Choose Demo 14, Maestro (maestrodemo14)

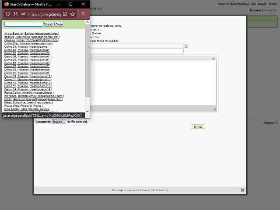28,89
